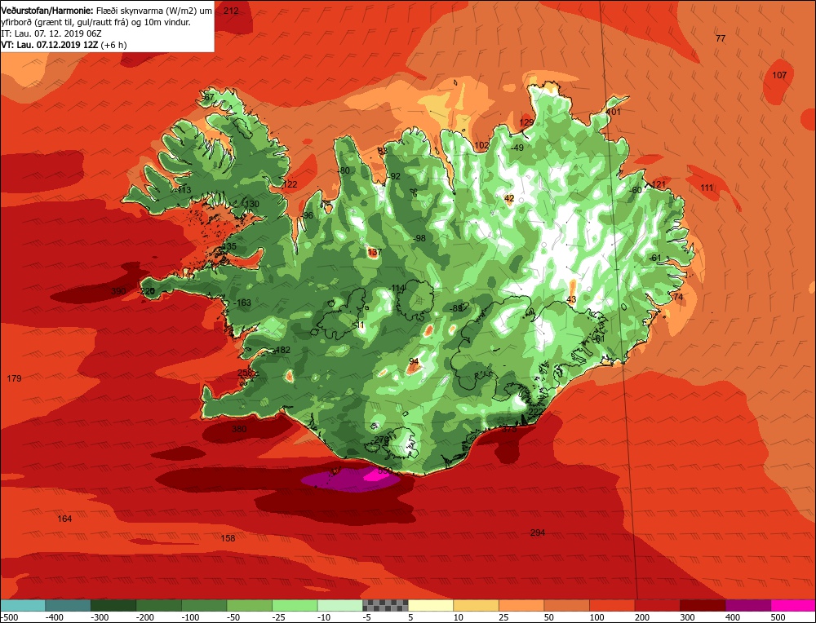Click the '-222' value on the southeast coast
This screenshot has height=623, width=816.
coord(534,413)
